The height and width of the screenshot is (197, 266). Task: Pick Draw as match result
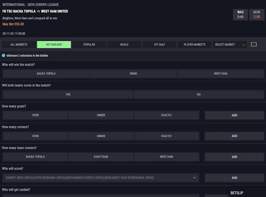coord(133,74)
